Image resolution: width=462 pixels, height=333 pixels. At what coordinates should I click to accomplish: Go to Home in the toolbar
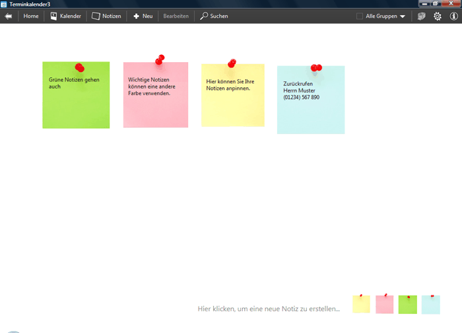click(x=30, y=16)
